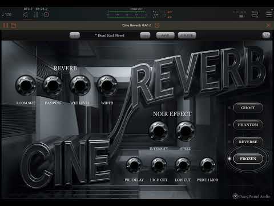Open the settings gear icon
Screen dimensions: 274x206
pyautogui.click(x=266, y=35)
